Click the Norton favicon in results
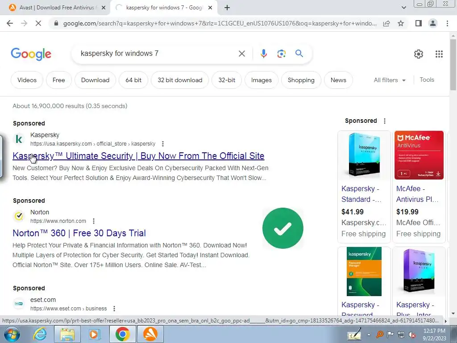The width and height of the screenshot is (457, 343). tap(19, 216)
